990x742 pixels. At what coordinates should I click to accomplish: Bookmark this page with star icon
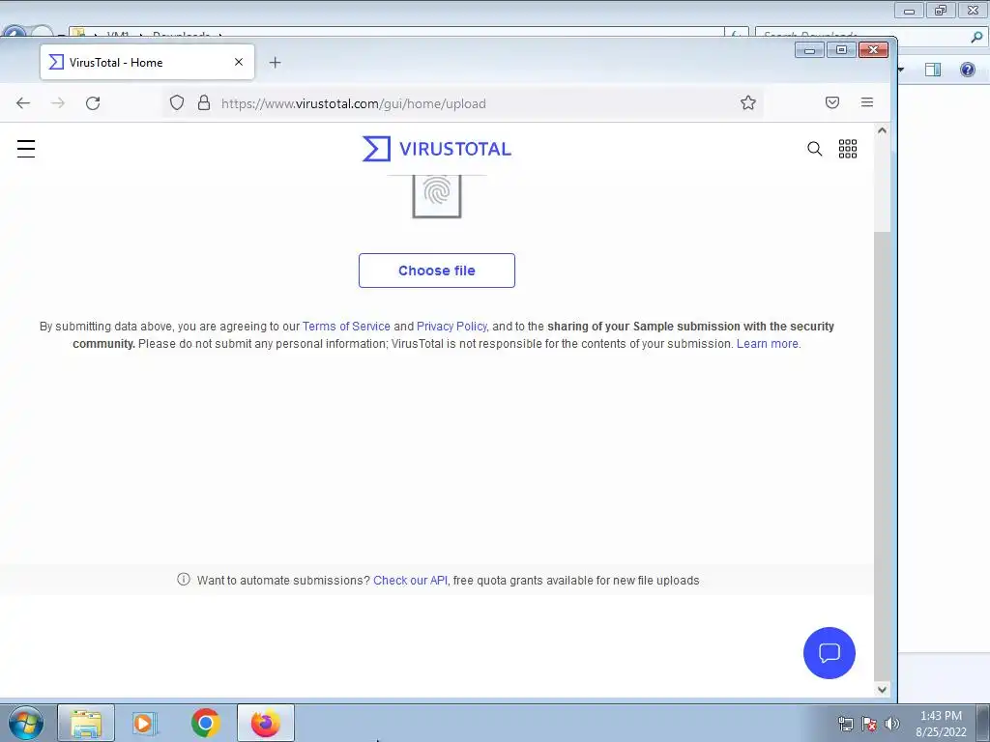(x=748, y=102)
